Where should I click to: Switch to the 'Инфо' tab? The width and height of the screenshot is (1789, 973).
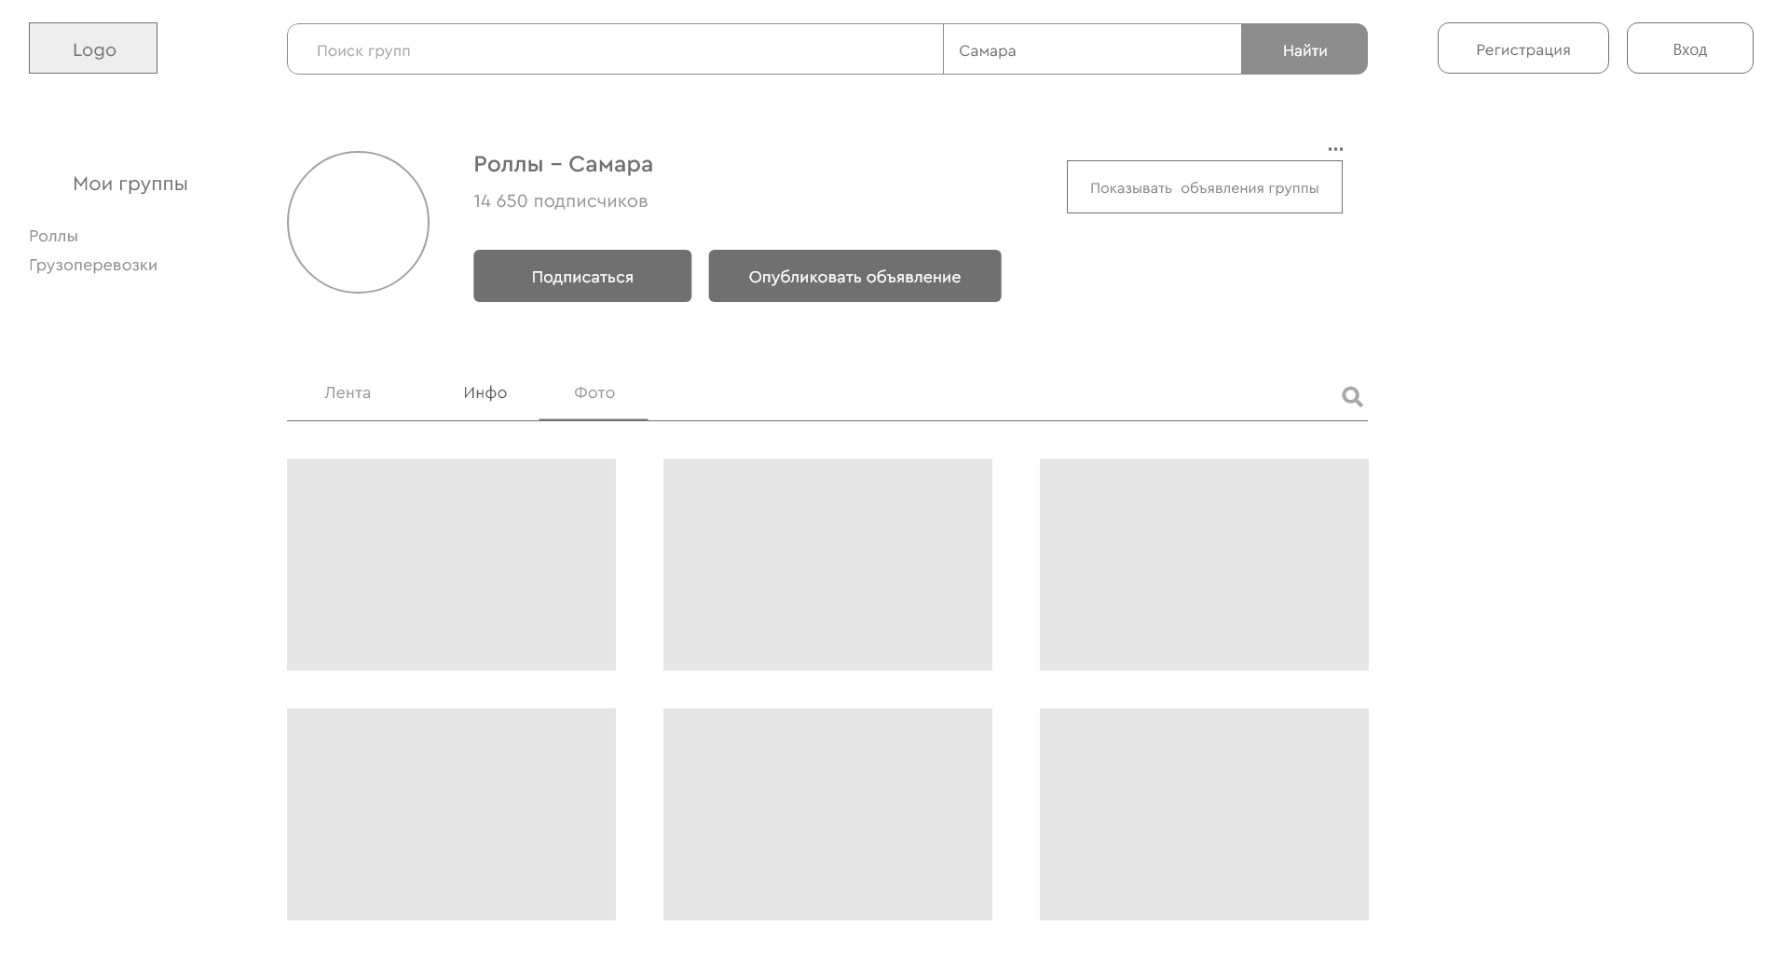click(485, 393)
